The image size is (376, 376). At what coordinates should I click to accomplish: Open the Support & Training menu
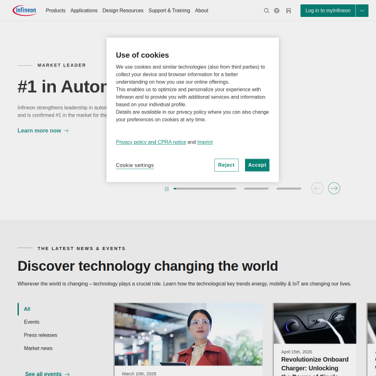click(169, 11)
